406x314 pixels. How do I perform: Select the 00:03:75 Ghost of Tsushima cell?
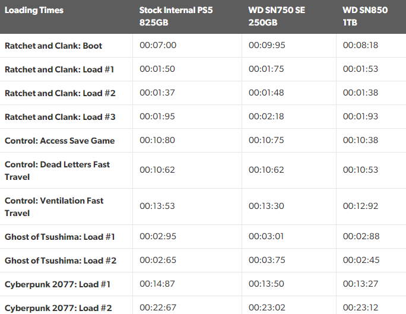267,261
